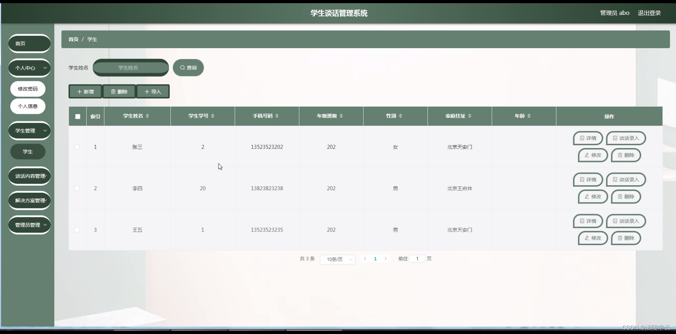Viewport: 676px width, 334px height.
Task: Check the row checkbox for 王五
Action: [x=77, y=230]
